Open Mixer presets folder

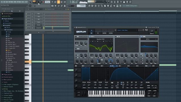tap(8, 80)
